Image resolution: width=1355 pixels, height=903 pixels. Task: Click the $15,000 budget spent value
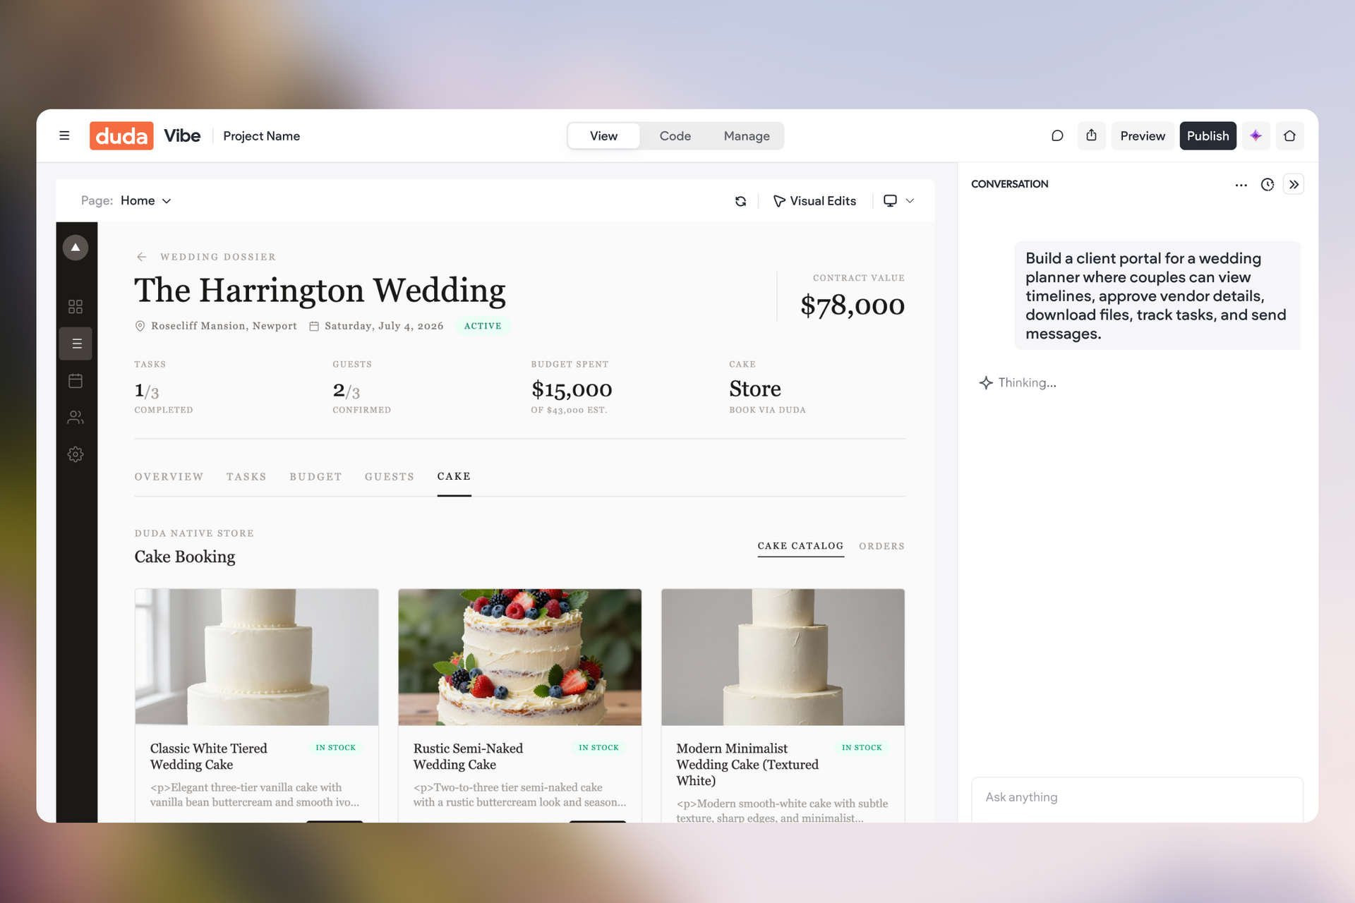click(x=572, y=389)
